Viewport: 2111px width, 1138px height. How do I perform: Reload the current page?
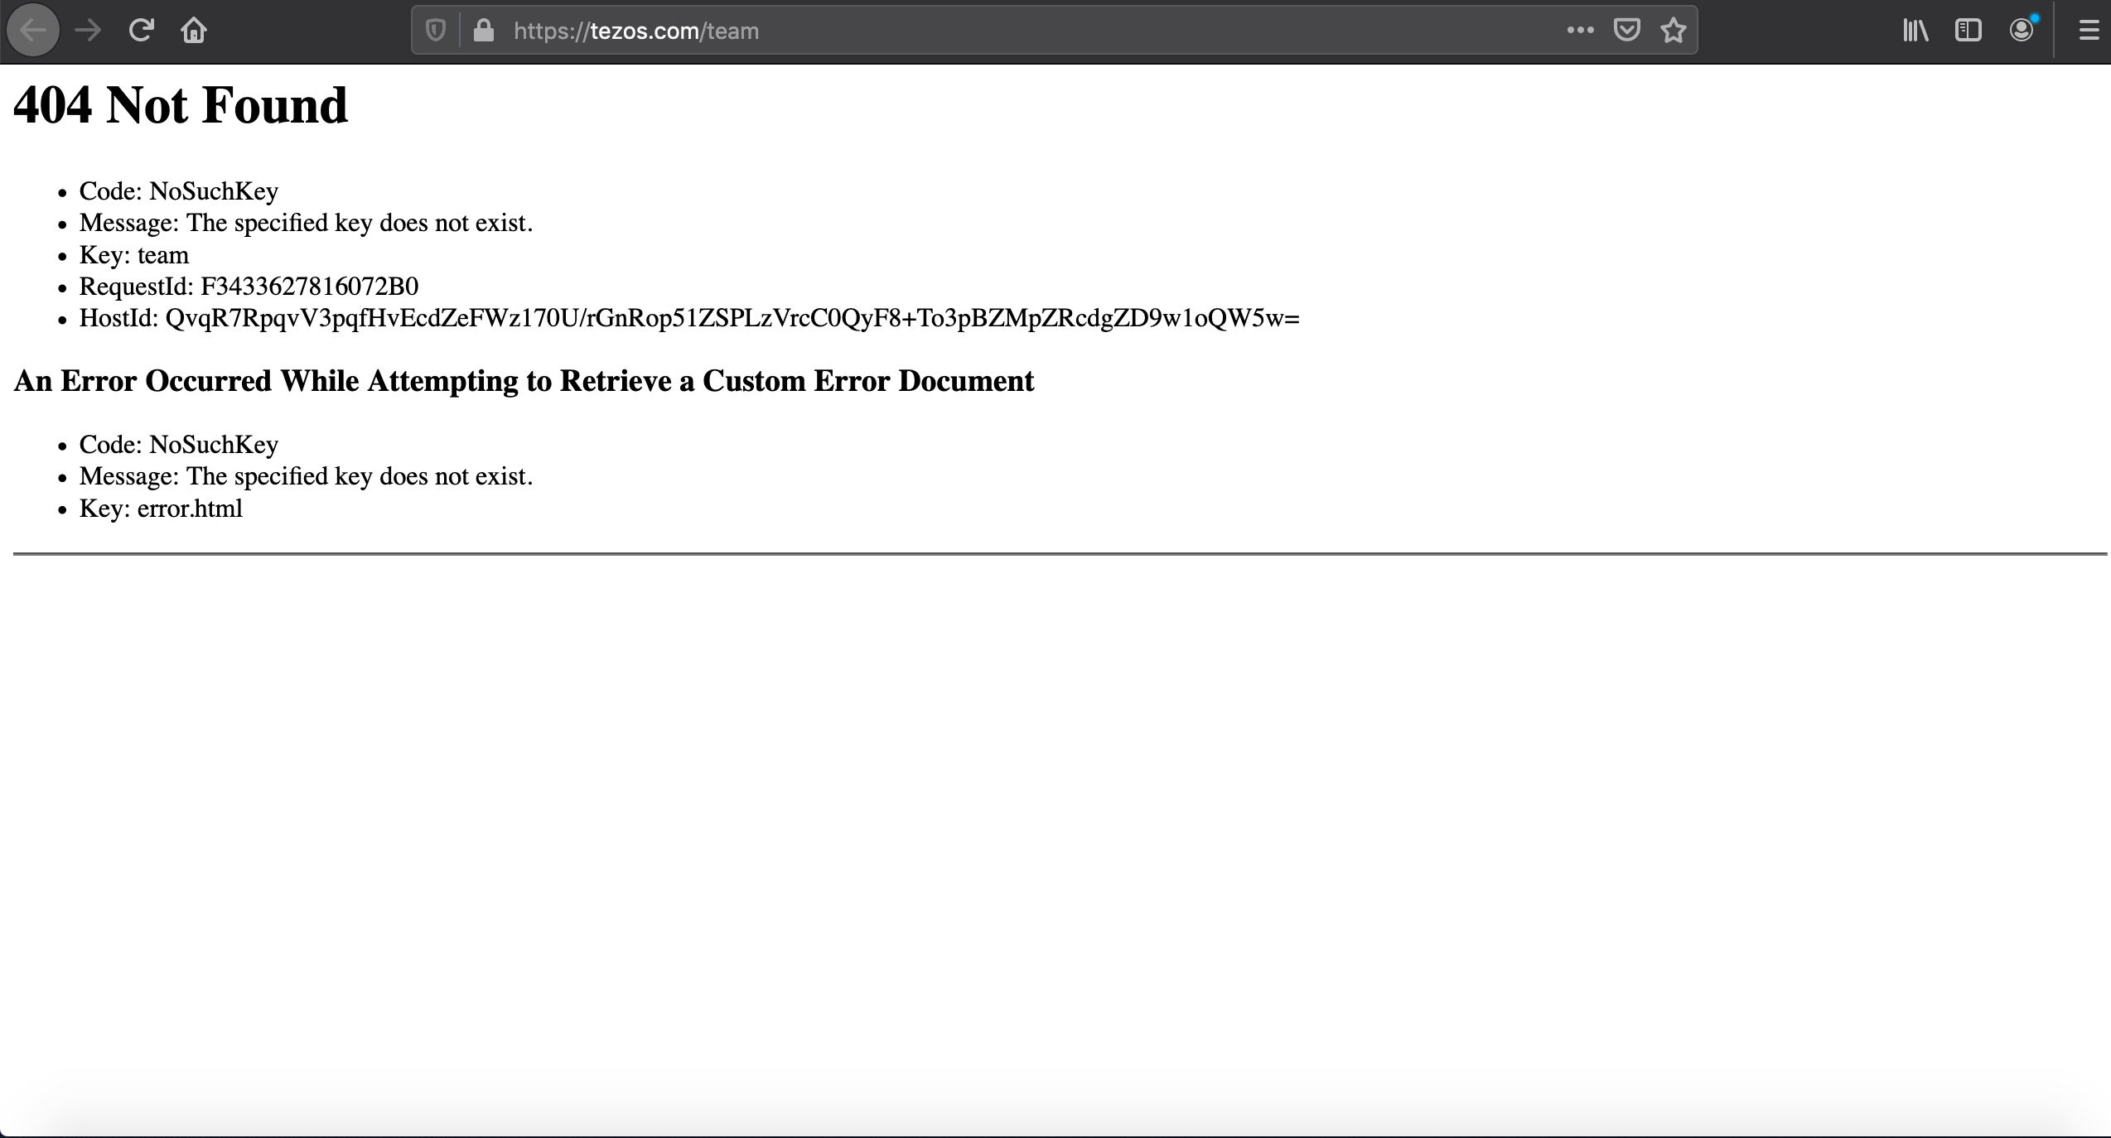tap(142, 31)
